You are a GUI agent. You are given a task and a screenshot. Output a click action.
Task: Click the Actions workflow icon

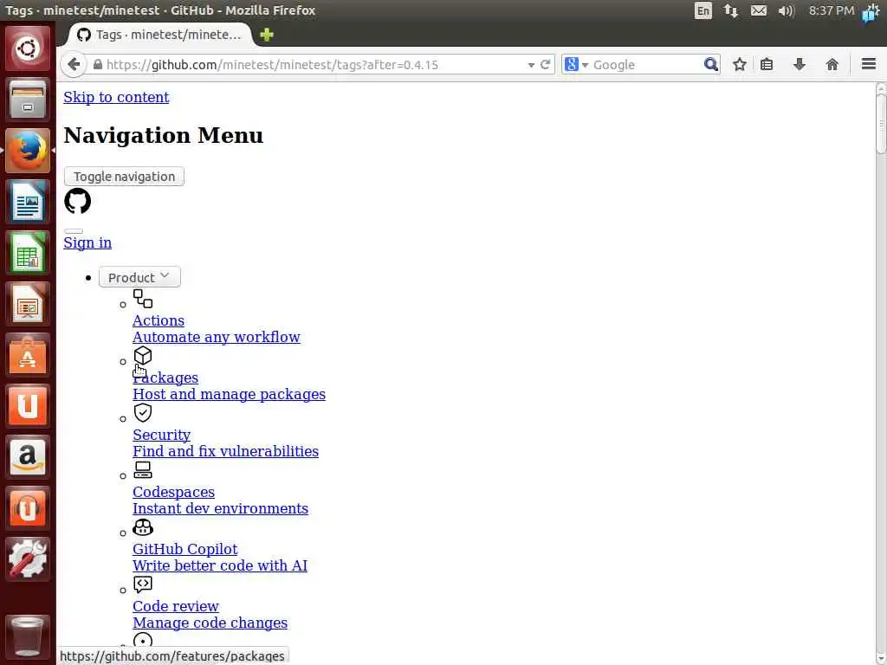(x=143, y=299)
